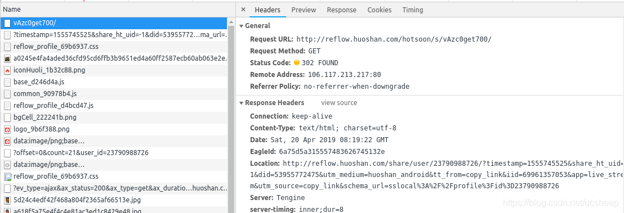Screen dimensions: 624x213
Task: Select the 5d24c4edf42f468a804f2365af66513e.jpg request
Action: pos(114,200)
